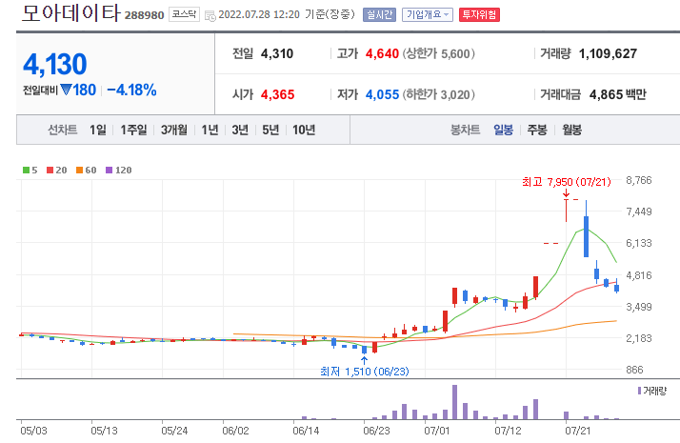Select the 1주일 line chart tab
The image size is (680, 443).
click(133, 130)
